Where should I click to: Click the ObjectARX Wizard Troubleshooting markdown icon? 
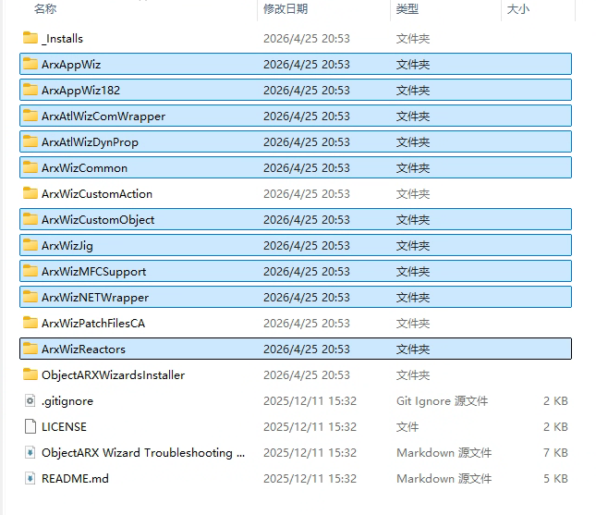[x=30, y=452]
